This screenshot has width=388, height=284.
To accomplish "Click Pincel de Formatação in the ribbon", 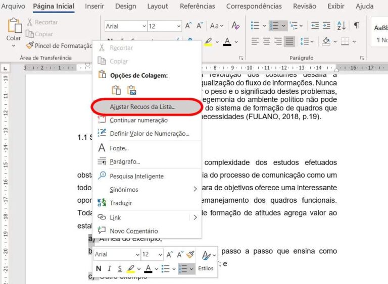I will tap(59, 46).
